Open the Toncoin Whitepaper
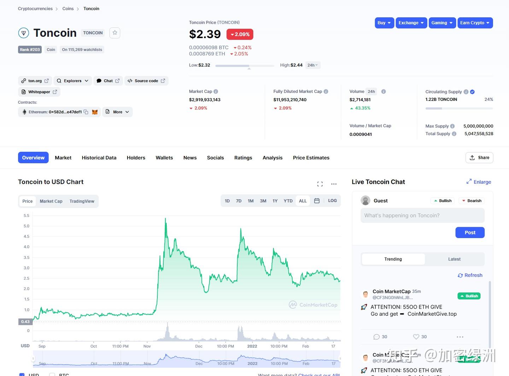Image resolution: width=509 pixels, height=376 pixels. [x=39, y=92]
